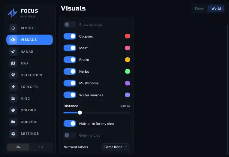Enable the Only my diet toggle

point(70,135)
